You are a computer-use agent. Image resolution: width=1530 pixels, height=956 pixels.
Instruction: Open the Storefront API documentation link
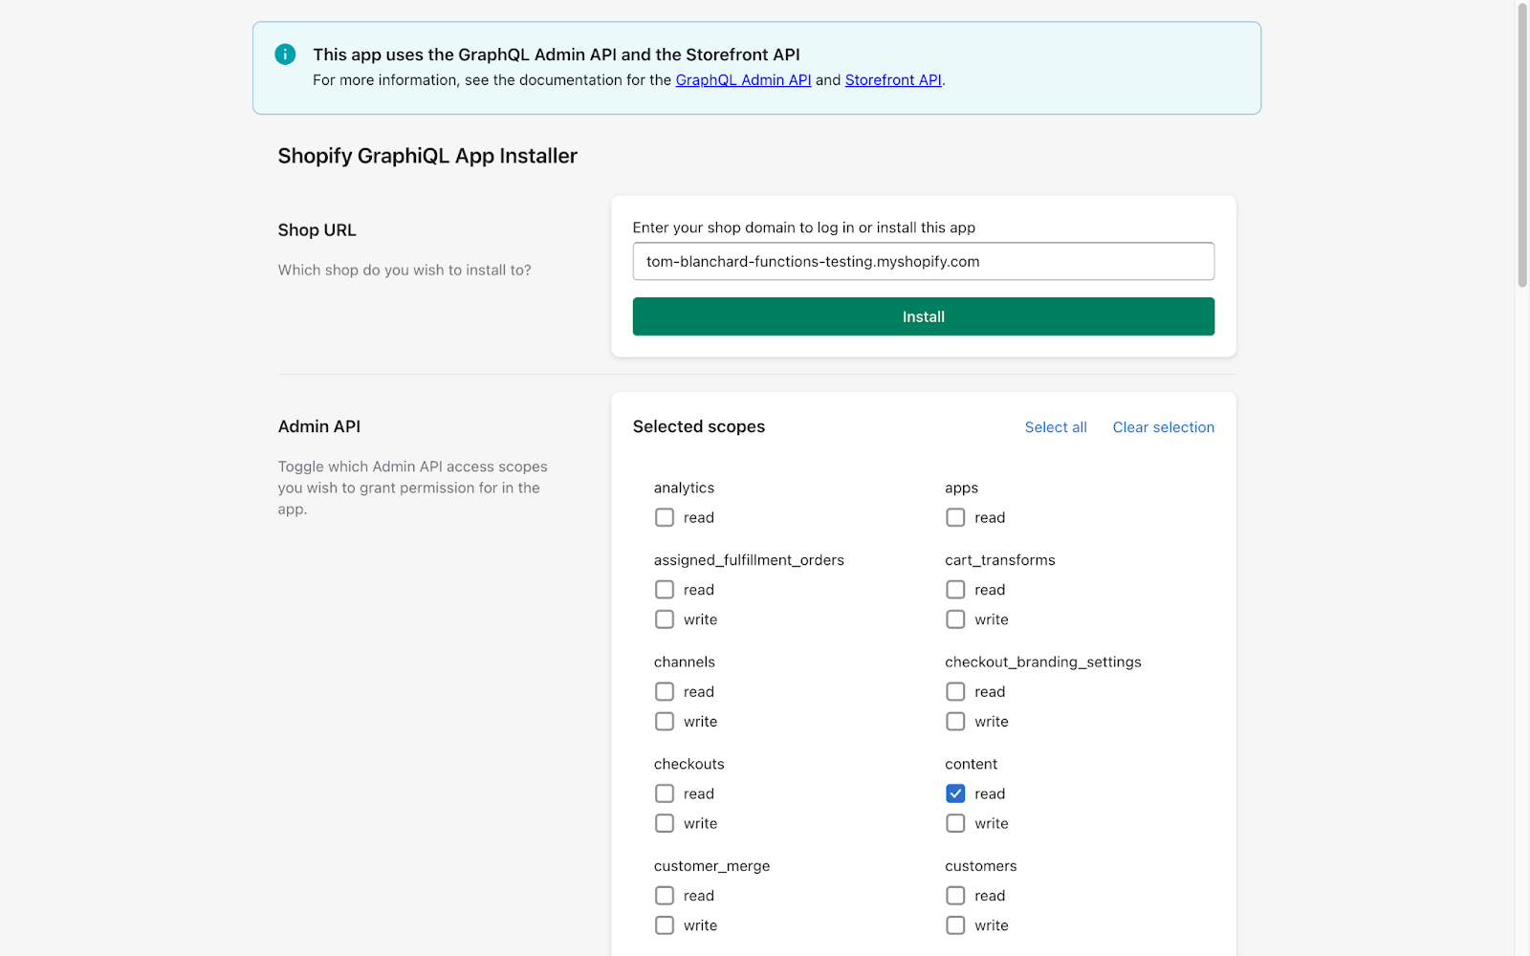pos(893,80)
